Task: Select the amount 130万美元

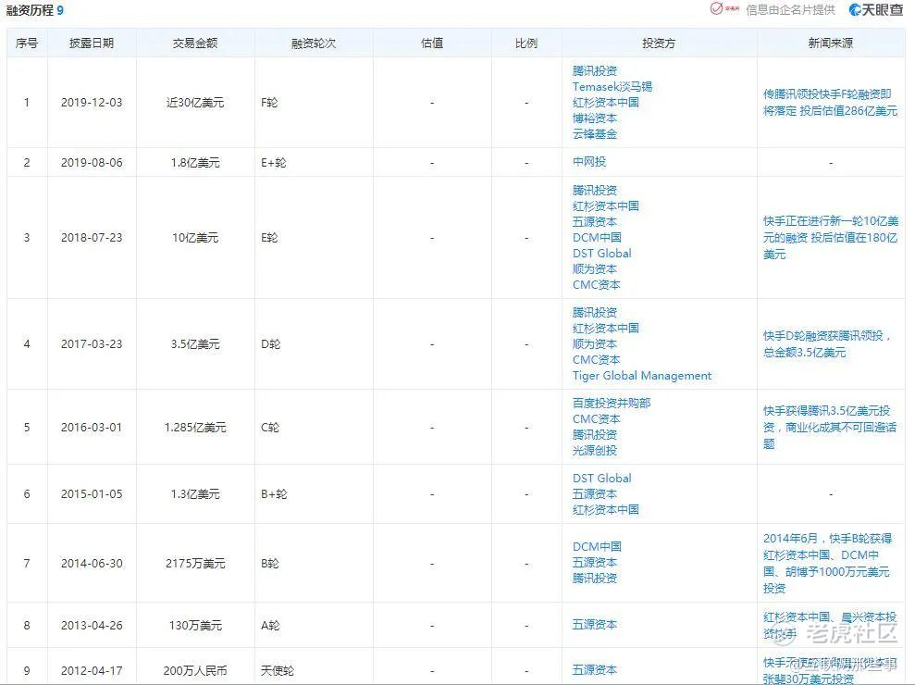Action: [195, 626]
